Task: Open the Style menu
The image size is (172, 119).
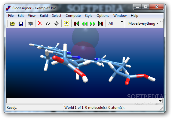Action: point(88,16)
